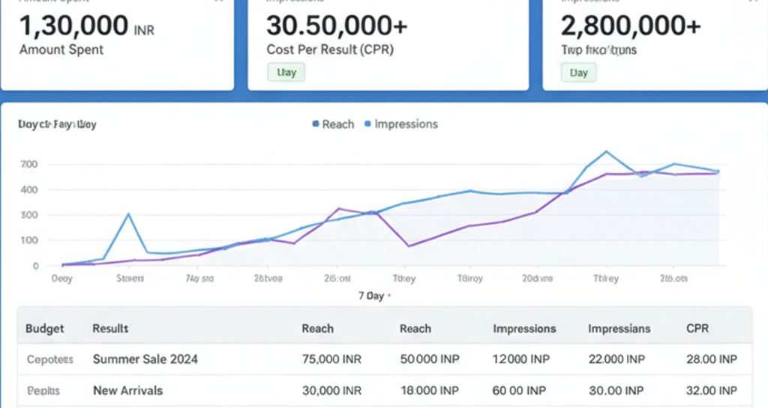This screenshot has height=408, width=768.
Task: Sort by the Impressians header above 22.000 INP
Action: [x=619, y=329]
